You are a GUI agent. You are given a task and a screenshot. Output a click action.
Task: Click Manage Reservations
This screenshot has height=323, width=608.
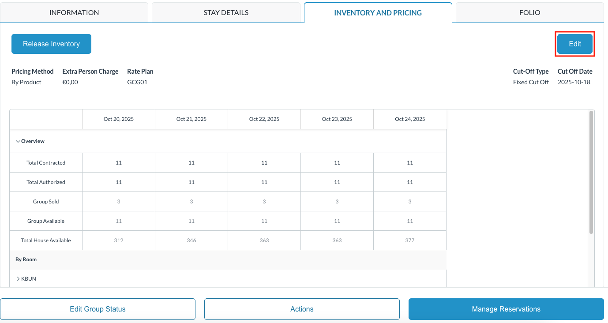[x=506, y=309]
